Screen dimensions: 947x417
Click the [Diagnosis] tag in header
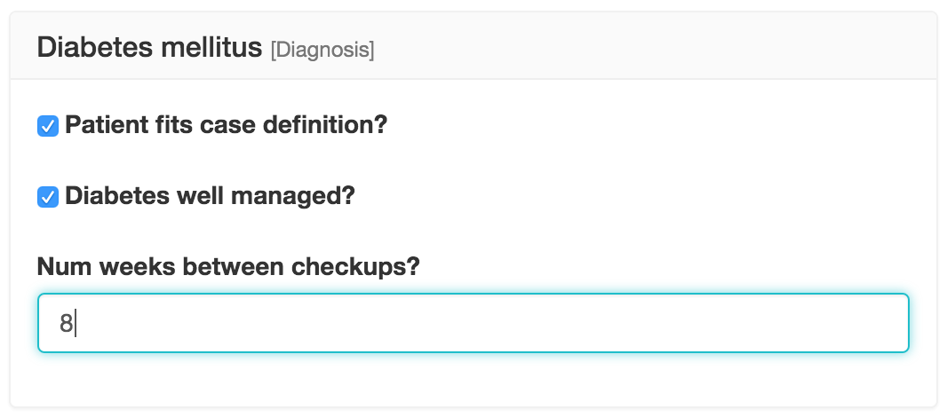(322, 50)
